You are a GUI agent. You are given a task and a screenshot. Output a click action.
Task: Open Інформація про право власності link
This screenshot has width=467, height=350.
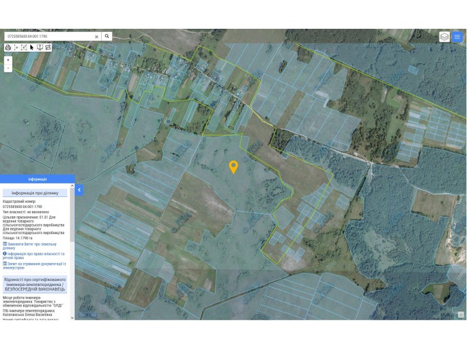pos(33,255)
